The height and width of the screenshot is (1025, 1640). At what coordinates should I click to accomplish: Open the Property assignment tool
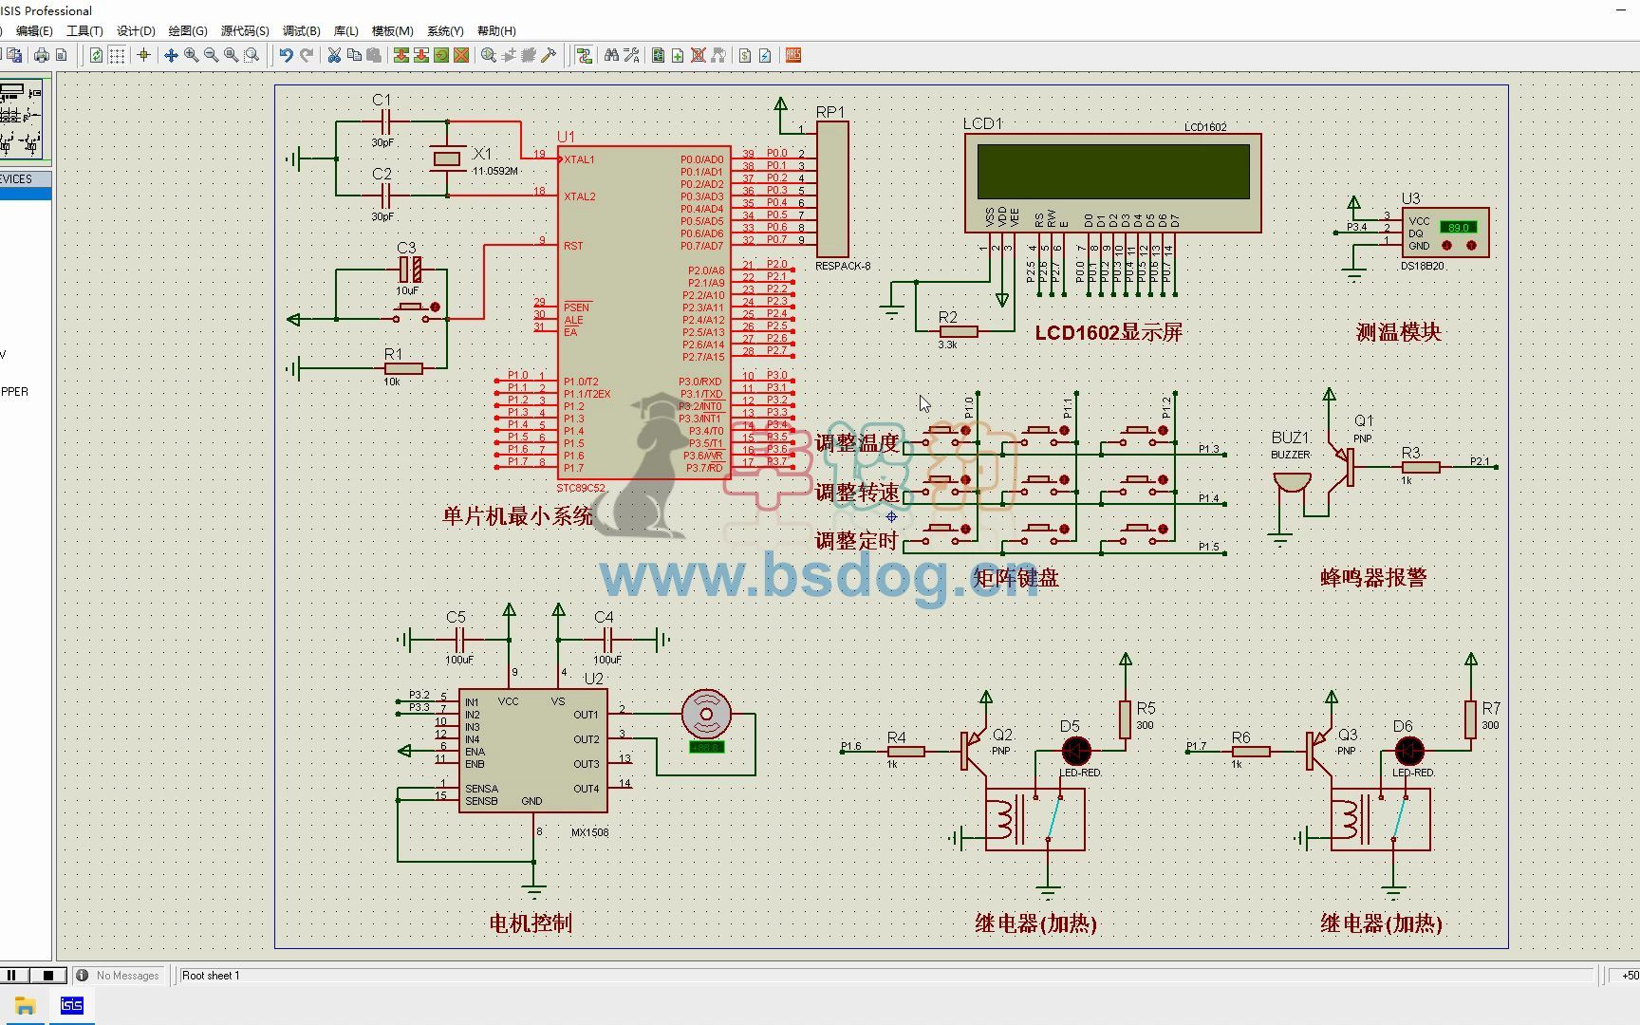point(631,55)
